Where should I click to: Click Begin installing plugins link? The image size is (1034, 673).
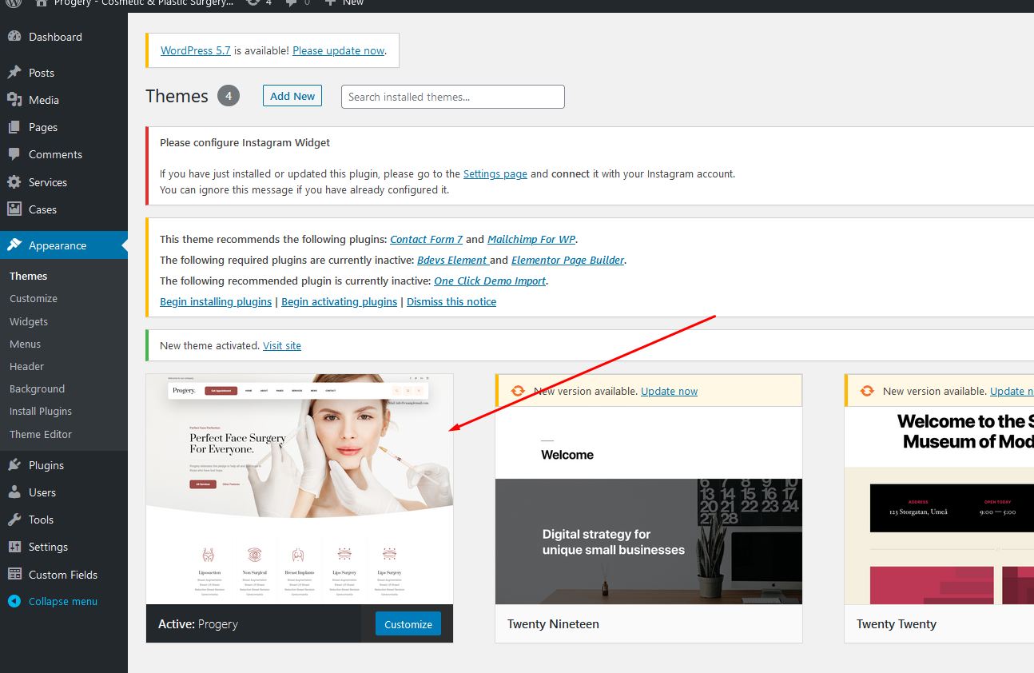coord(216,301)
